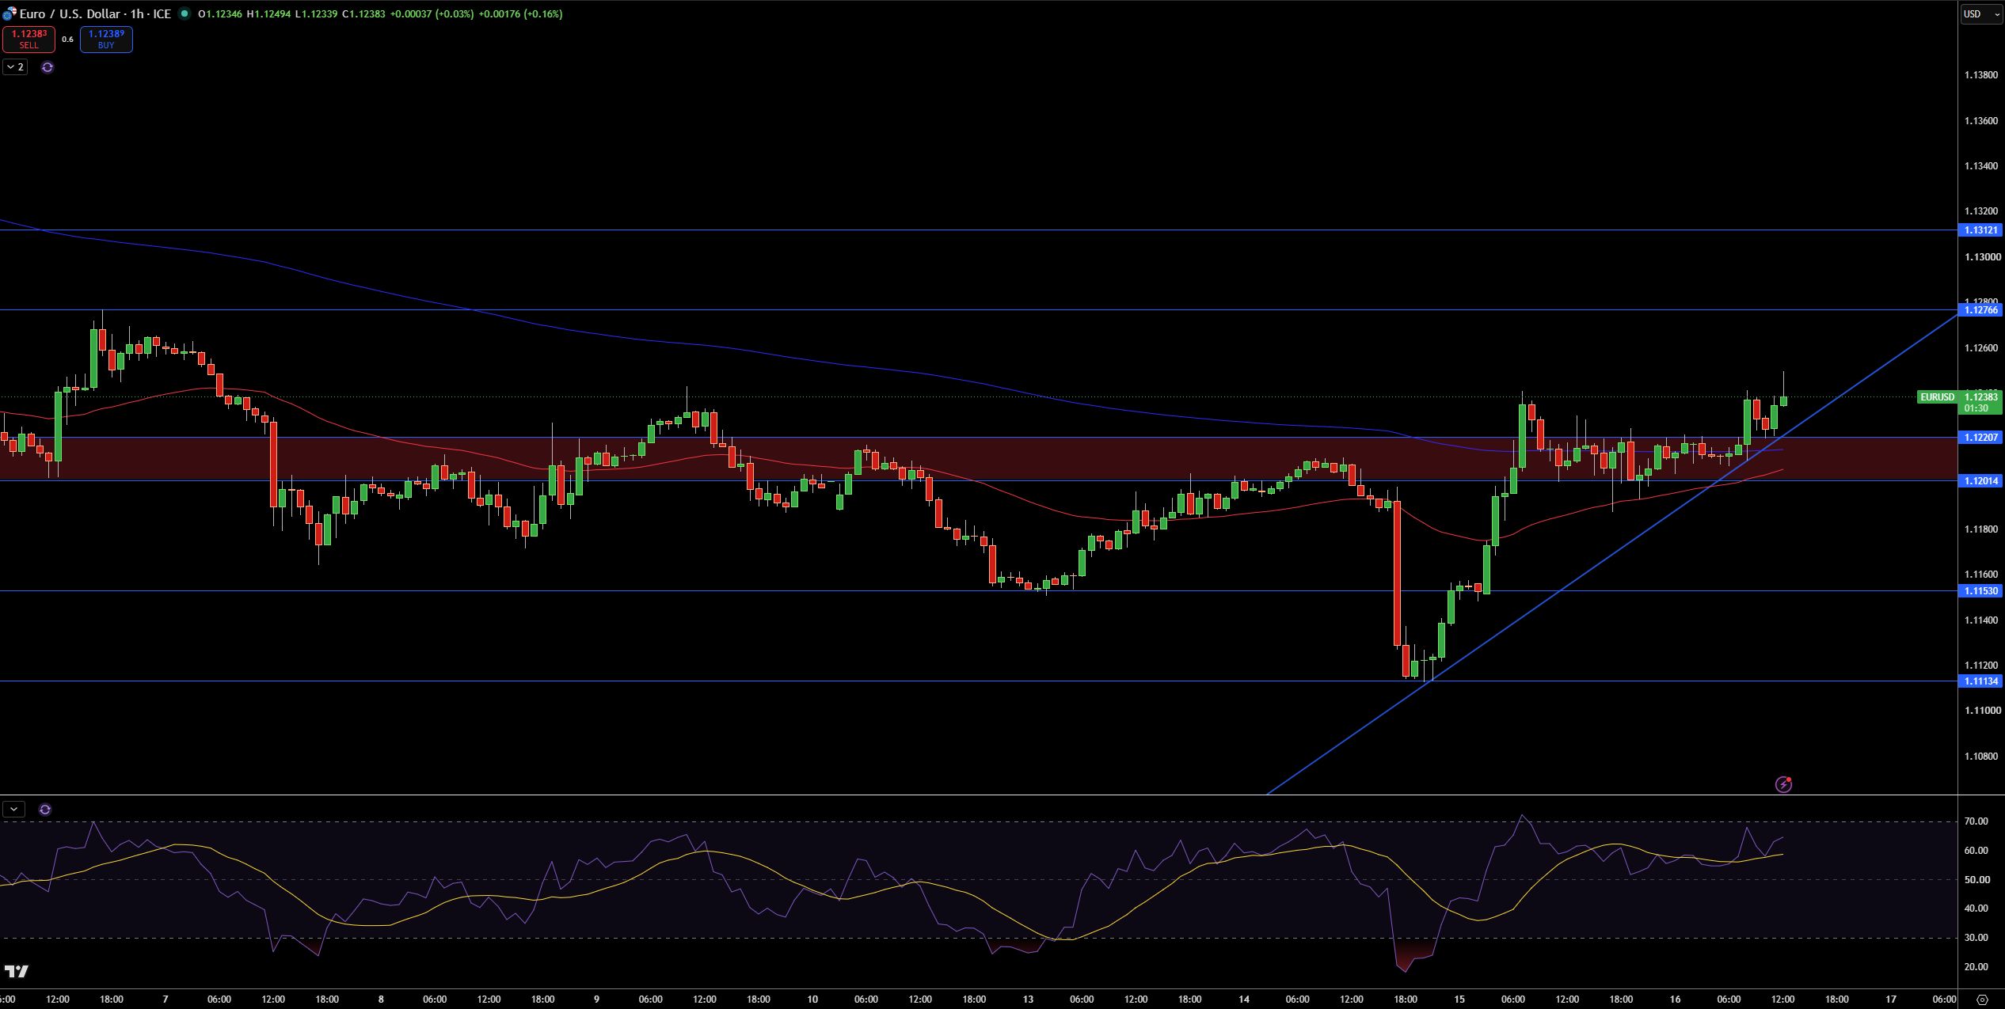This screenshot has width=2005, height=1009.
Task: Select the 1.13121 horizontal line price label
Action: 1980,230
